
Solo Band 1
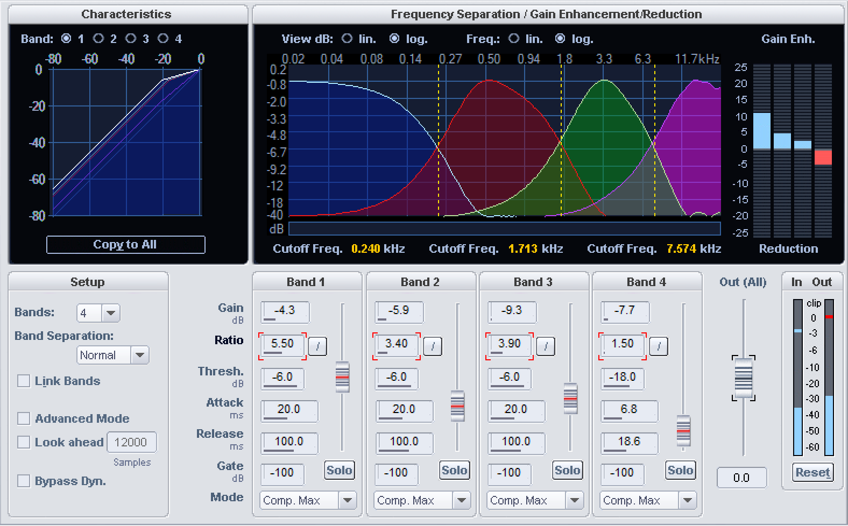(339, 470)
